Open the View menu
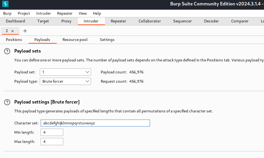 coord(83,14)
